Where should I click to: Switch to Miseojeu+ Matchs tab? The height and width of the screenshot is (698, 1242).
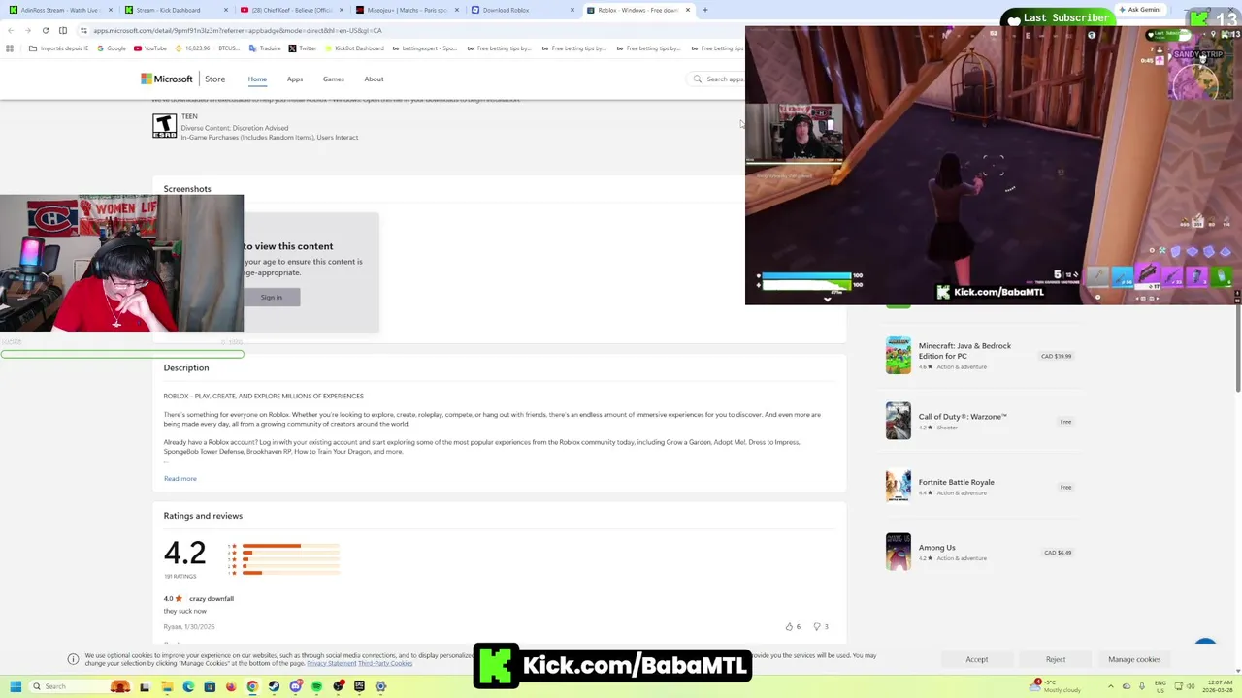pos(406,10)
